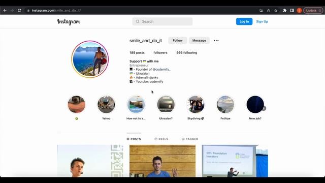Click the Message button
Screen dimensions: 325x183
pyautogui.click(x=199, y=41)
